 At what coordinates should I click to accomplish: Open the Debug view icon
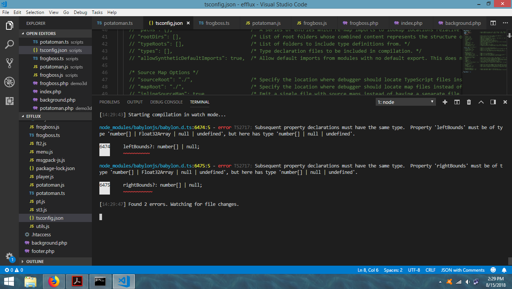point(9,82)
